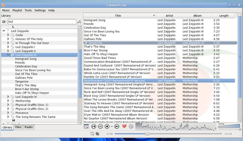Select the Friends row in the playlist
The height and width of the screenshot is (141, 243).
click(x=159, y=24)
